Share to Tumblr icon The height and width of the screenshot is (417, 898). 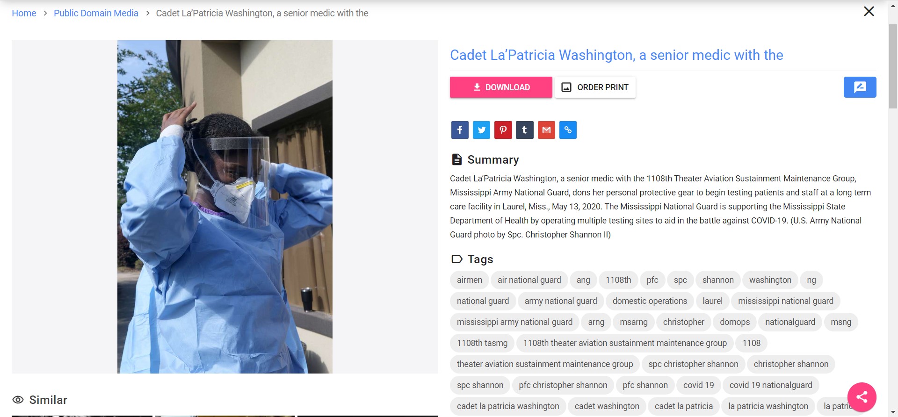[524, 130]
